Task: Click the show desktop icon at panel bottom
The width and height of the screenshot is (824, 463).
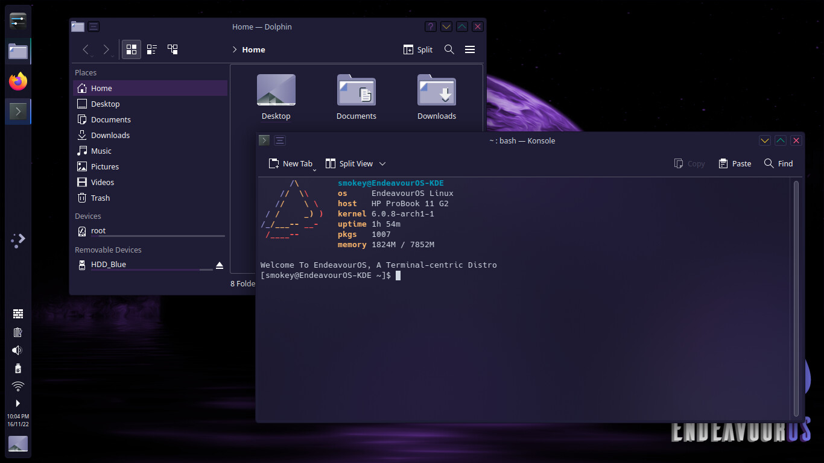Action: 18,444
